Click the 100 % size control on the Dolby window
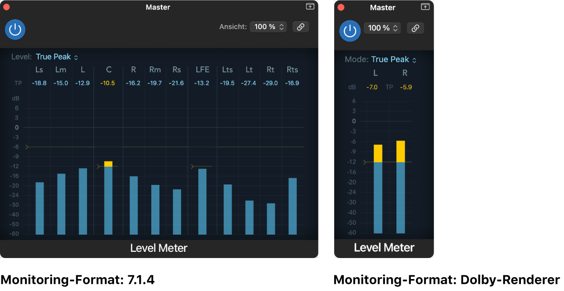 pos(382,28)
